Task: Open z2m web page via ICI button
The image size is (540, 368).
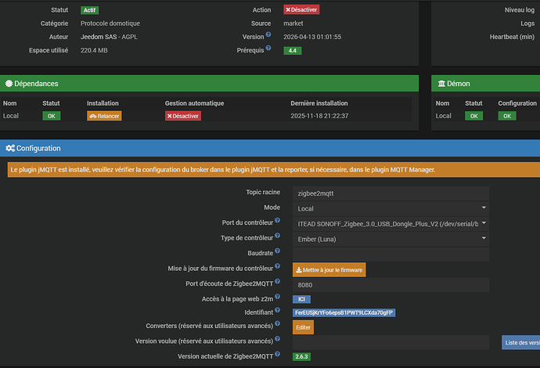Action: [301, 299]
